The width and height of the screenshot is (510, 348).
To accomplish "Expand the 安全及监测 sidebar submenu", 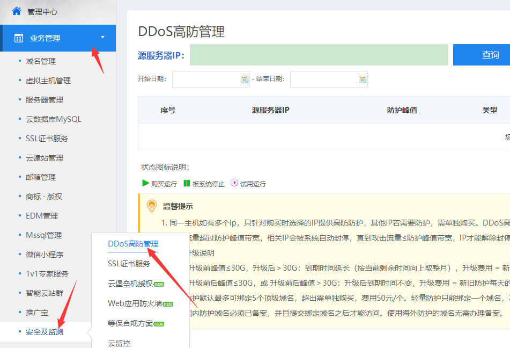I will click(45, 332).
